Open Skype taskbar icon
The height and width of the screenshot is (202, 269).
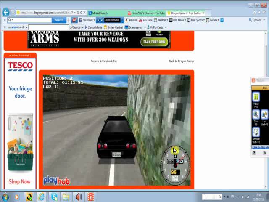click(x=54, y=197)
